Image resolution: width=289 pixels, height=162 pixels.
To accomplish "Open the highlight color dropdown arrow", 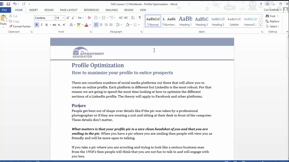I will point(82,25).
